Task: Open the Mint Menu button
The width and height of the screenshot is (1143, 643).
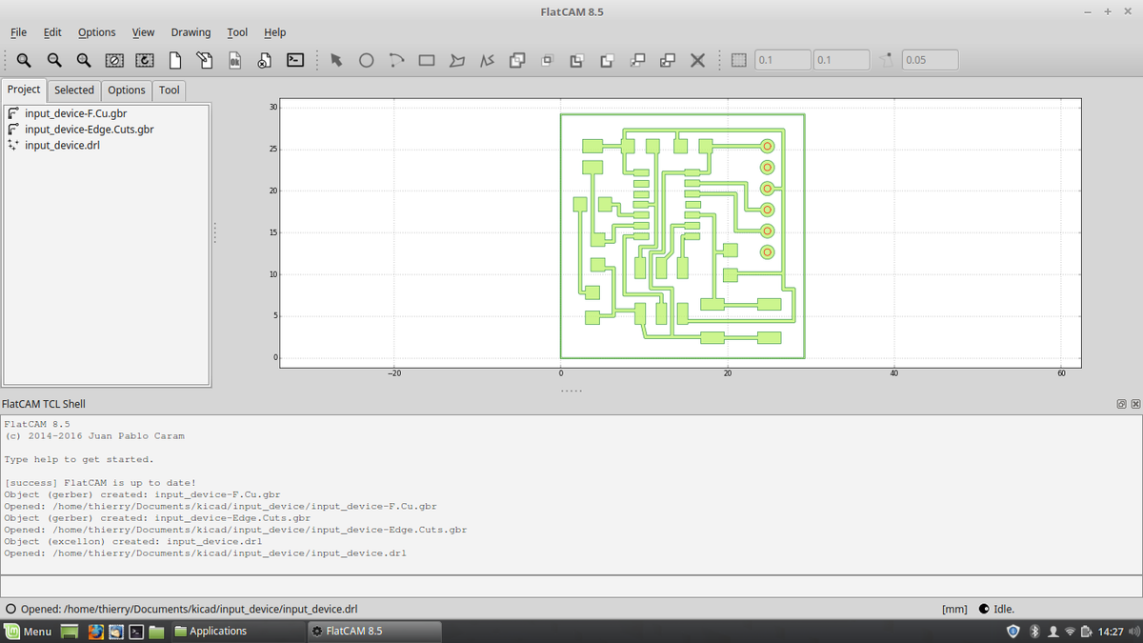Action: pyautogui.click(x=28, y=632)
